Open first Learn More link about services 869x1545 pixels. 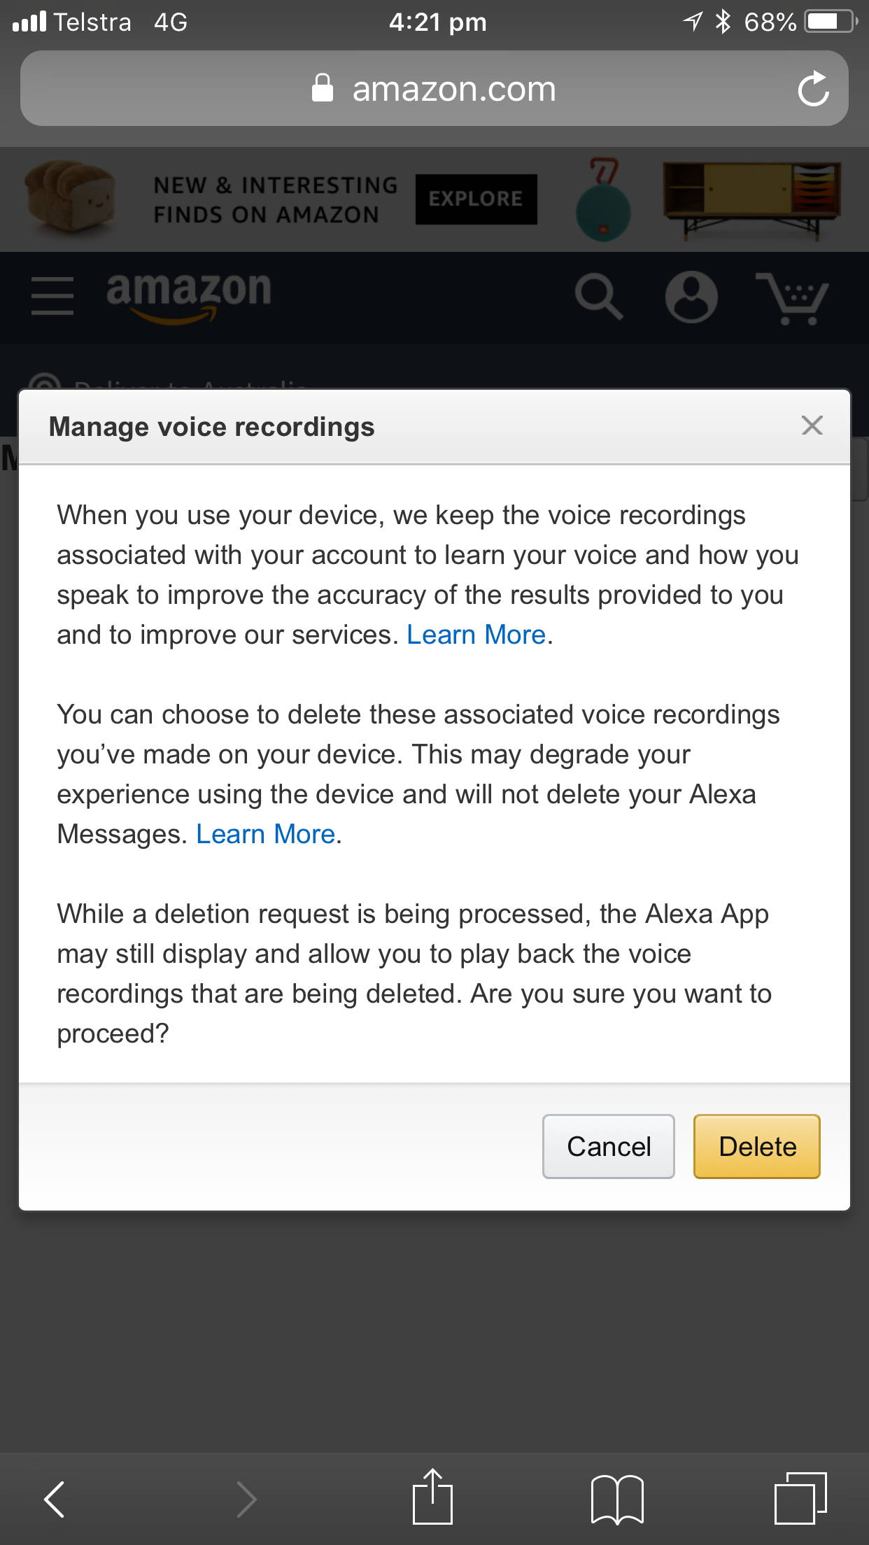point(476,635)
